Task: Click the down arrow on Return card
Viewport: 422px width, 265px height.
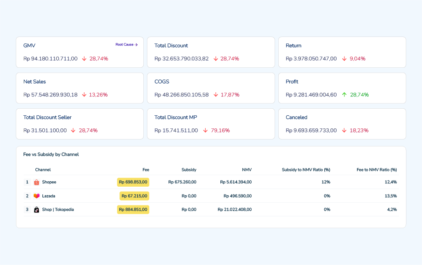Action: [x=344, y=59]
